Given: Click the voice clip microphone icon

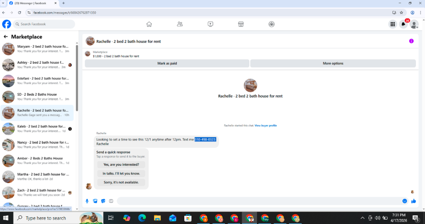Looking at the screenshot, I should [87, 201].
